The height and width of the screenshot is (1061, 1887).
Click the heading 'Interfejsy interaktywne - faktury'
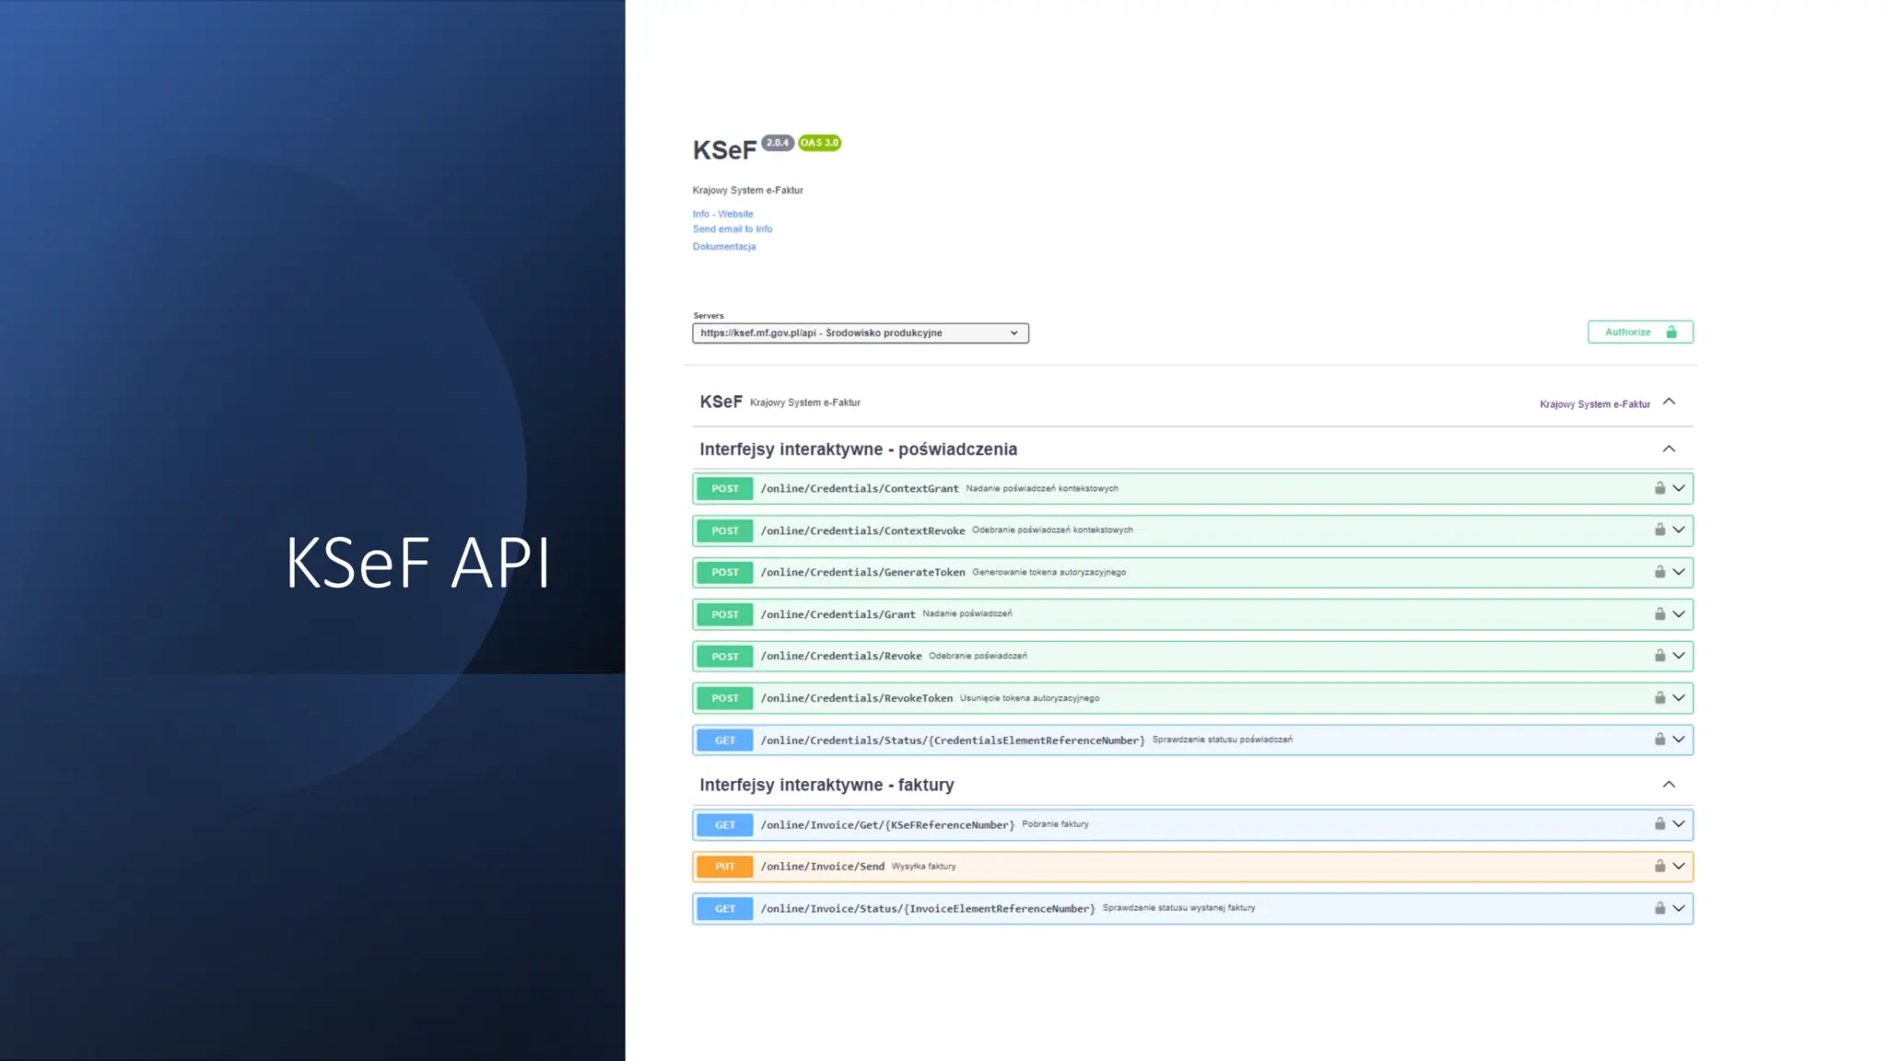[826, 786]
